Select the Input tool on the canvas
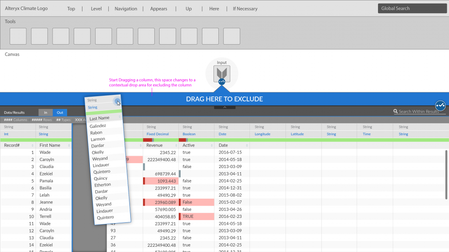 221,72
